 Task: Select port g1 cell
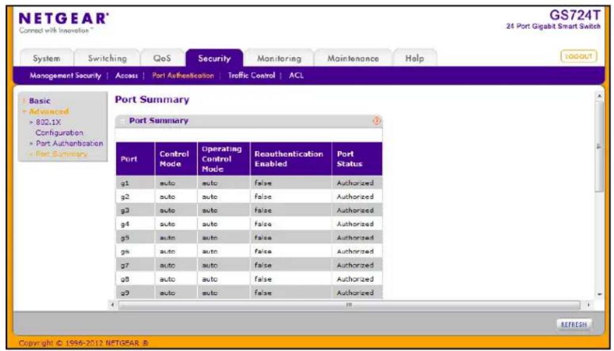tap(135, 183)
